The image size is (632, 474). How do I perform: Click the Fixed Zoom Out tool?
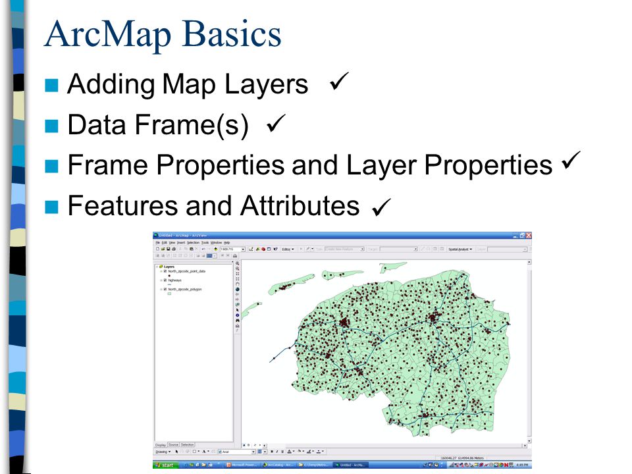(x=238, y=279)
